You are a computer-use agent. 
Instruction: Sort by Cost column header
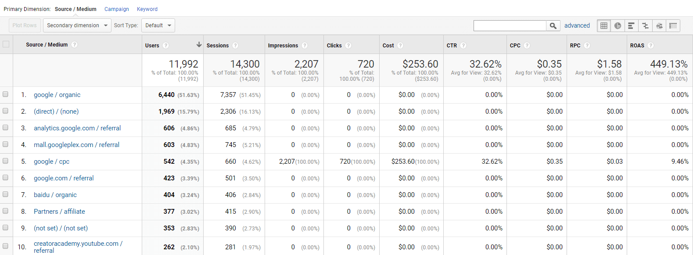pyautogui.click(x=388, y=46)
